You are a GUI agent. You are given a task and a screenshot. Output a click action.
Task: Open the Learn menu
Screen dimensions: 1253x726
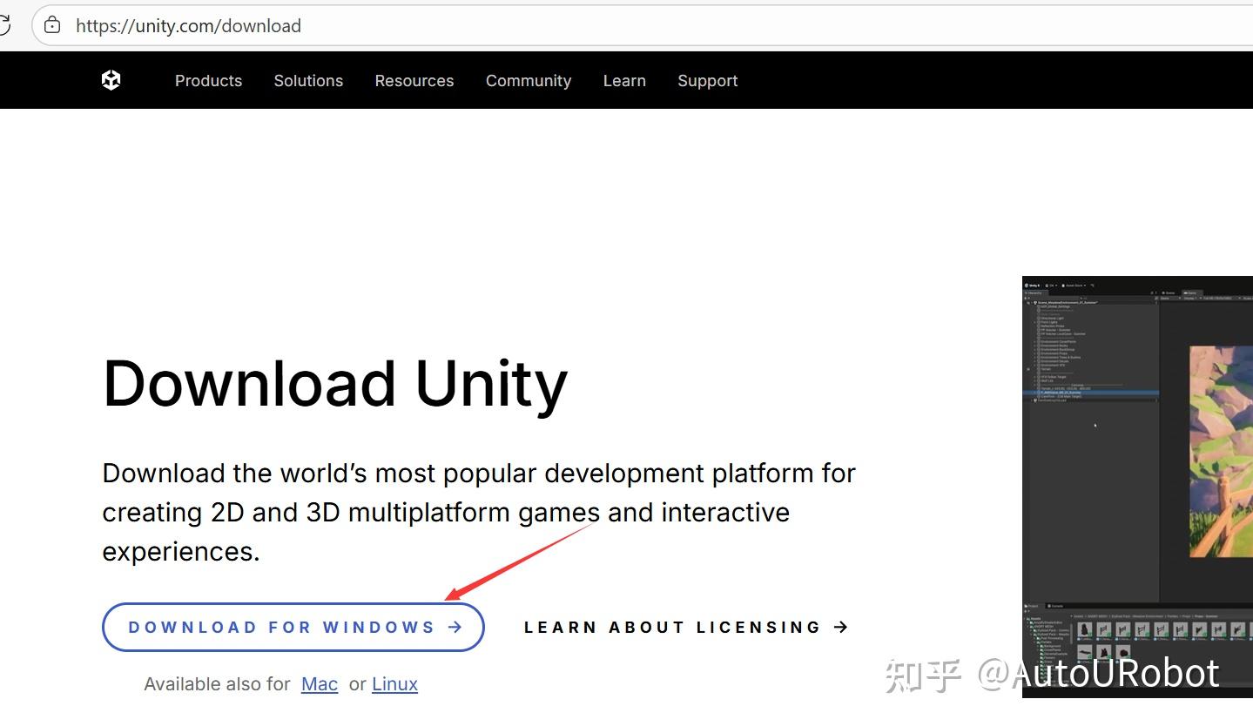[623, 80]
